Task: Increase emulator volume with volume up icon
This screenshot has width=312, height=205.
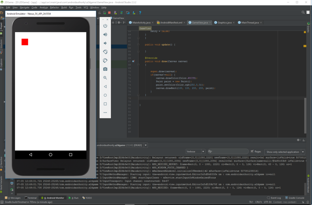Action: [x=105, y=34]
